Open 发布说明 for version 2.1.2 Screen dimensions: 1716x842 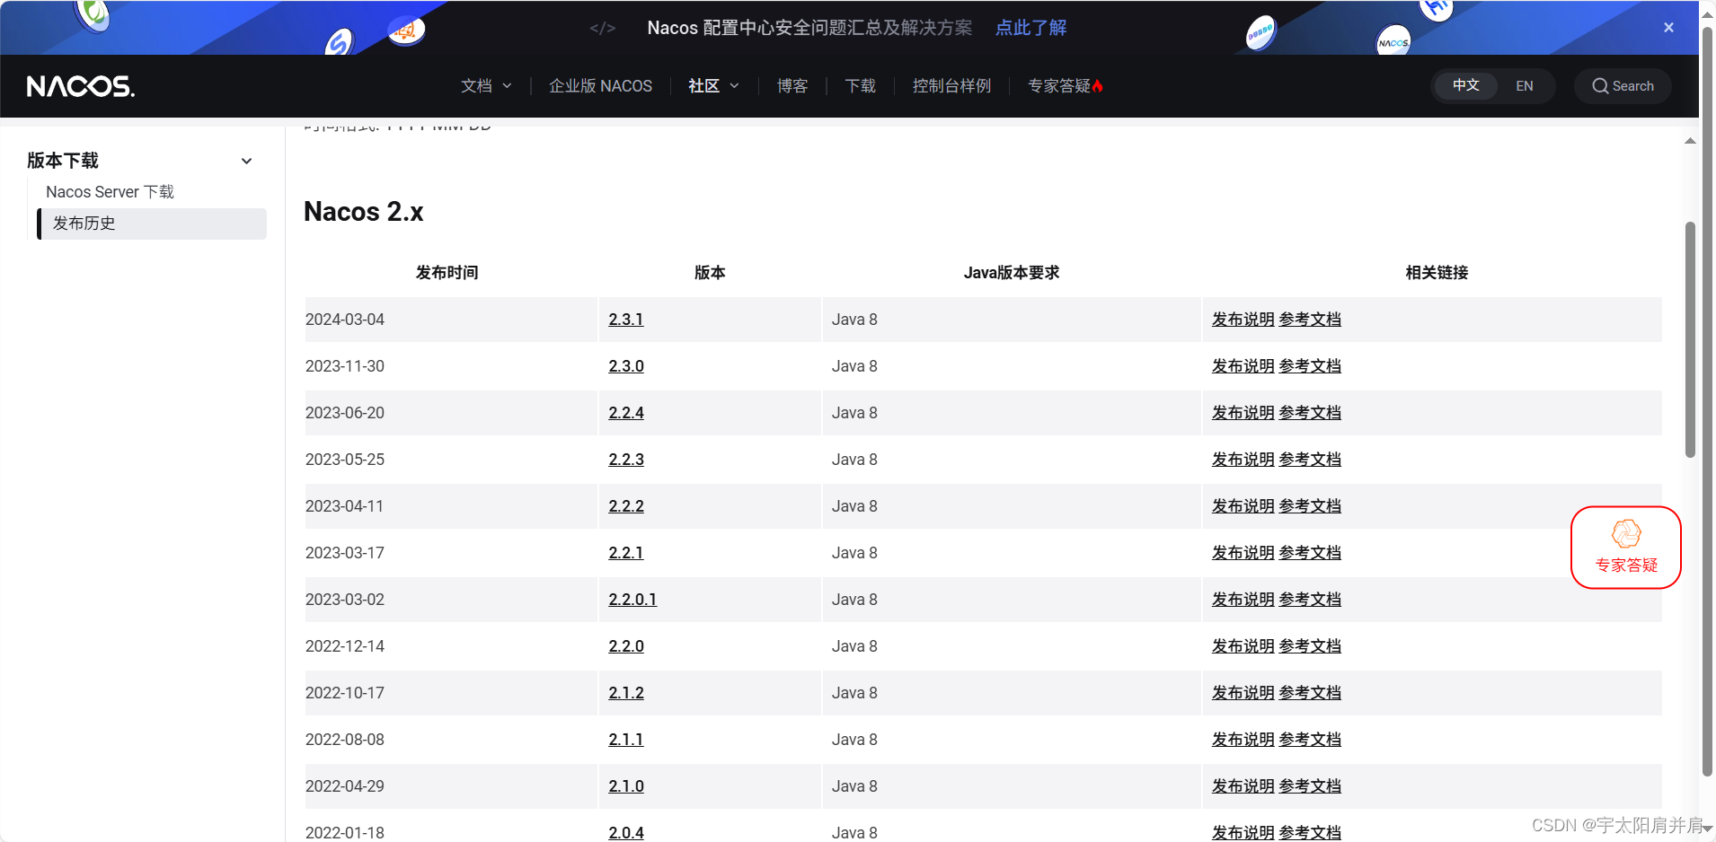pos(1243,693)
